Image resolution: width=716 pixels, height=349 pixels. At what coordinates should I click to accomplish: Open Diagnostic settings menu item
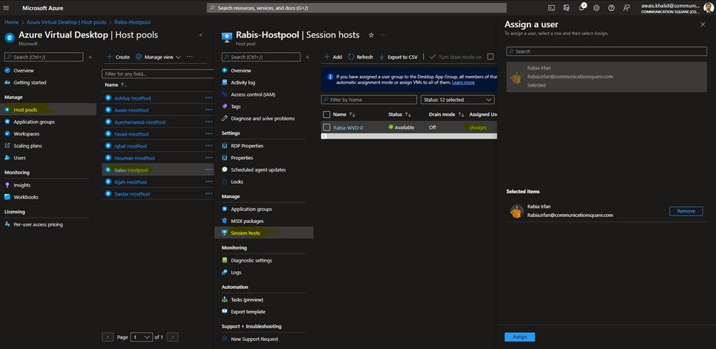pos(252,260)
